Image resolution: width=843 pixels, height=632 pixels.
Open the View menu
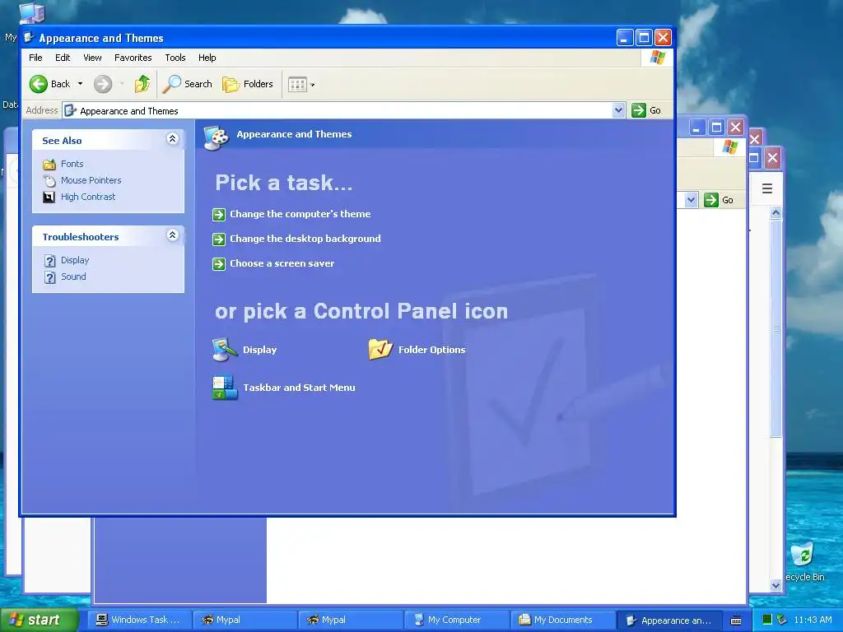click(92, 58)
